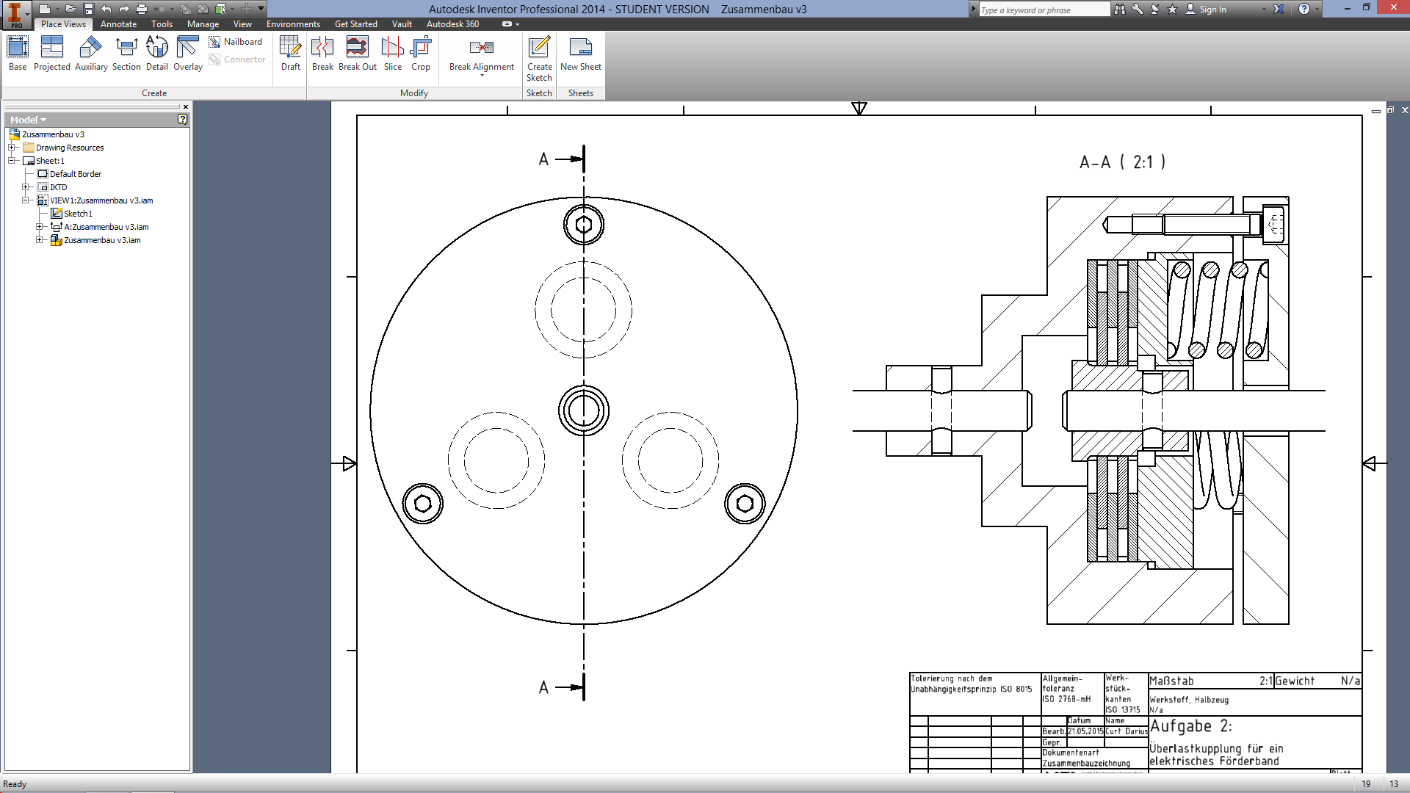1410x793 pixels.
Task: Click the keyword search field
Action: click(1043, 10)
